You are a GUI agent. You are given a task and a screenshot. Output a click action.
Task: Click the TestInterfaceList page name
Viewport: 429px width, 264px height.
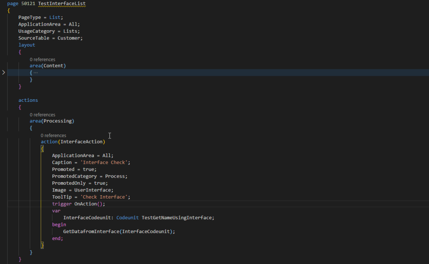click(x=62, y=3)
